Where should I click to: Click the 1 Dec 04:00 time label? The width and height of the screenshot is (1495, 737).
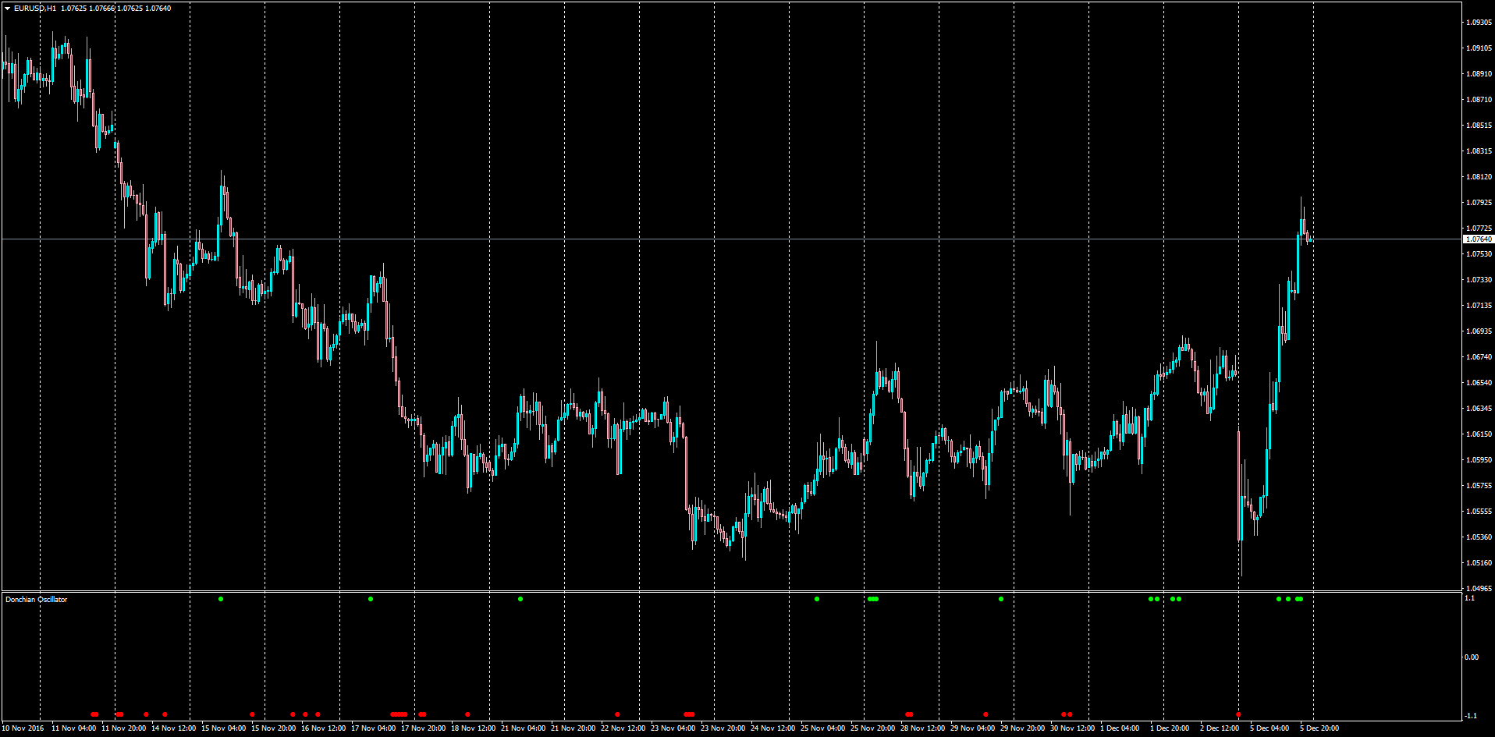[x=1120, y=728]
